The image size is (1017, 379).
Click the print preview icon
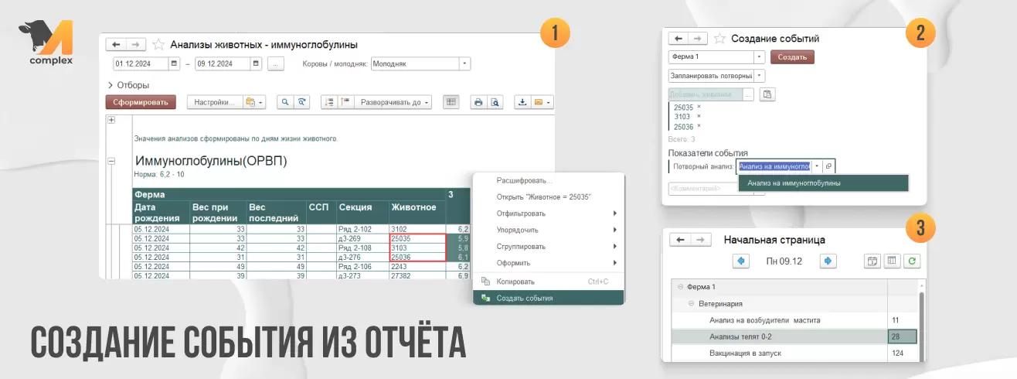click(x=495, y=102)
